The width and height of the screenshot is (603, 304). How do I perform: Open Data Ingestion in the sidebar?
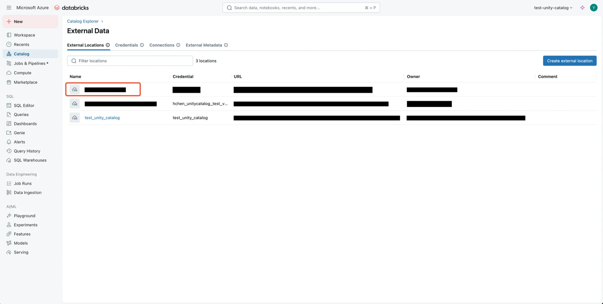tap(30, 192)
